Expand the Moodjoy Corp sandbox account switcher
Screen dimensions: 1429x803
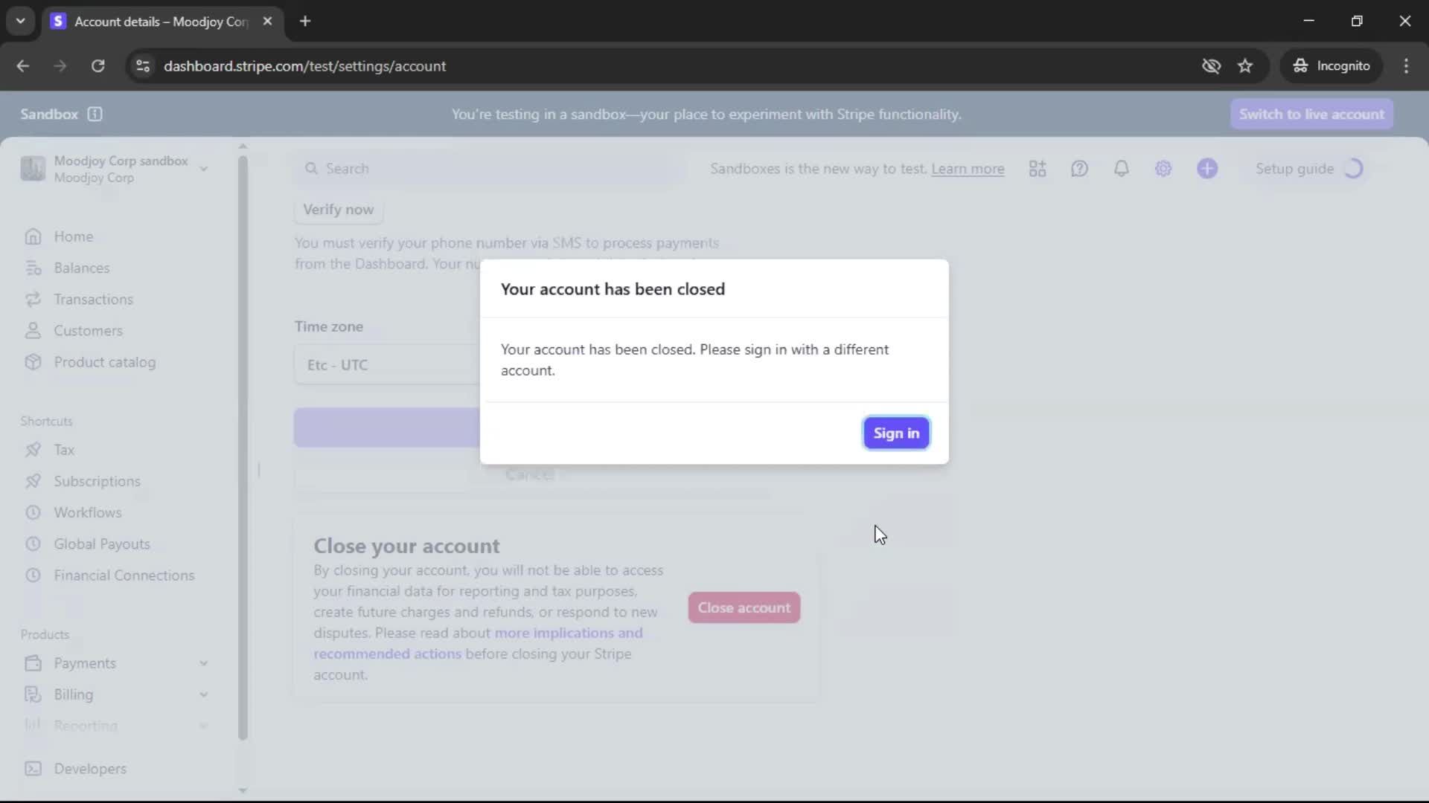click(203, 169)
